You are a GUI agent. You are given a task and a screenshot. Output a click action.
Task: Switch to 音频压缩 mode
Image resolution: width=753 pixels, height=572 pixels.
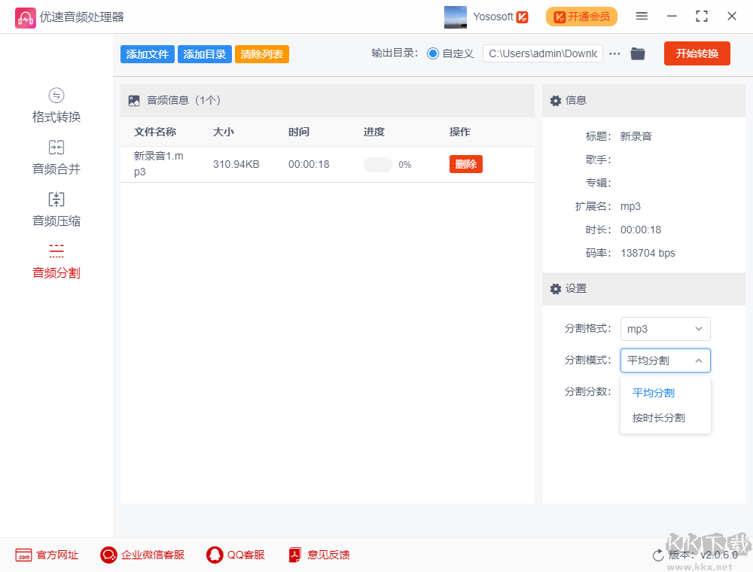click(56, 209)
